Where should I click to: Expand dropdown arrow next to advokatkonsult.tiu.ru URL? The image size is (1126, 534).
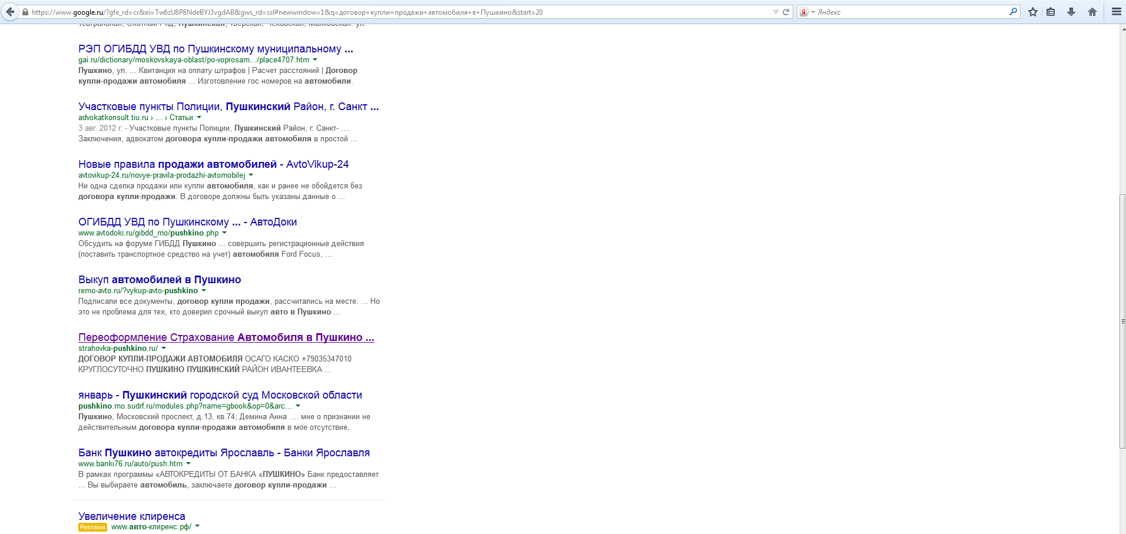pos(199,118)
